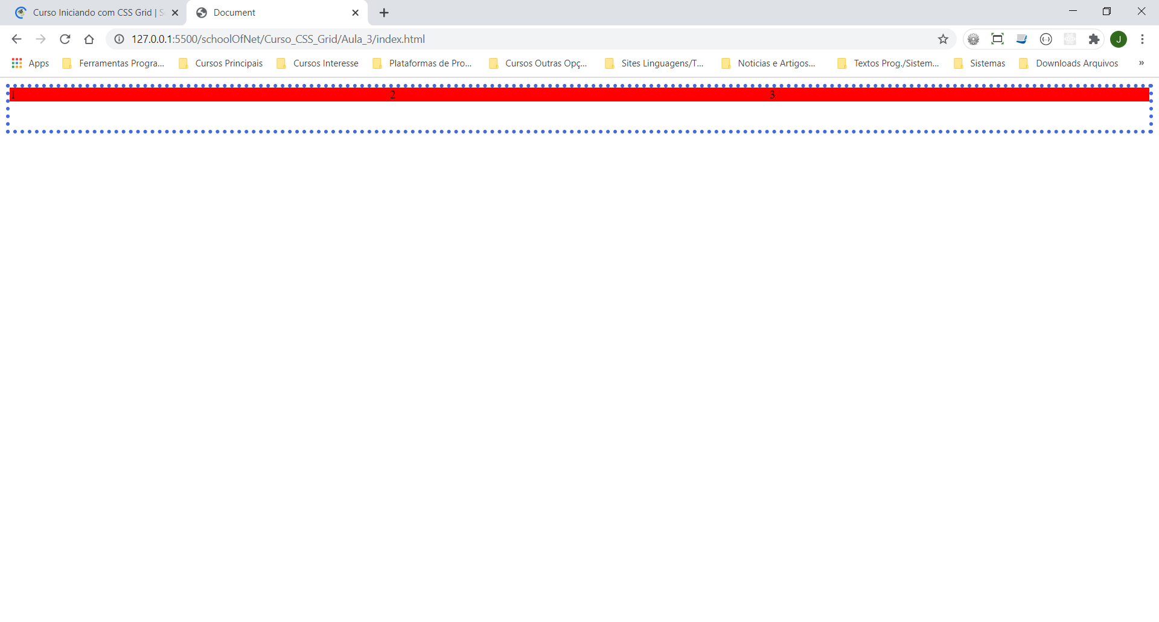Open the Noticias e Artigos... bookmark folder

tap(769, 63)
